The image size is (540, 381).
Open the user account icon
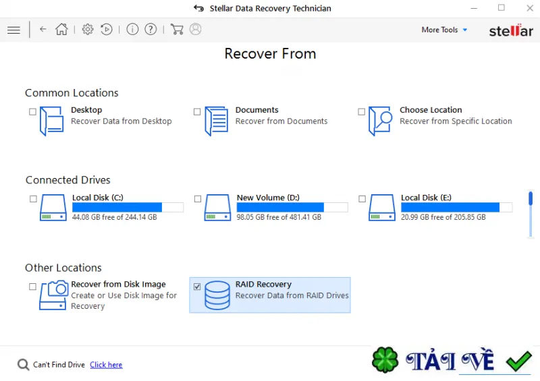(x=195, y=29)
